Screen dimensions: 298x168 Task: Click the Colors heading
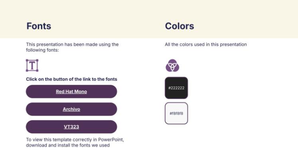180,26
